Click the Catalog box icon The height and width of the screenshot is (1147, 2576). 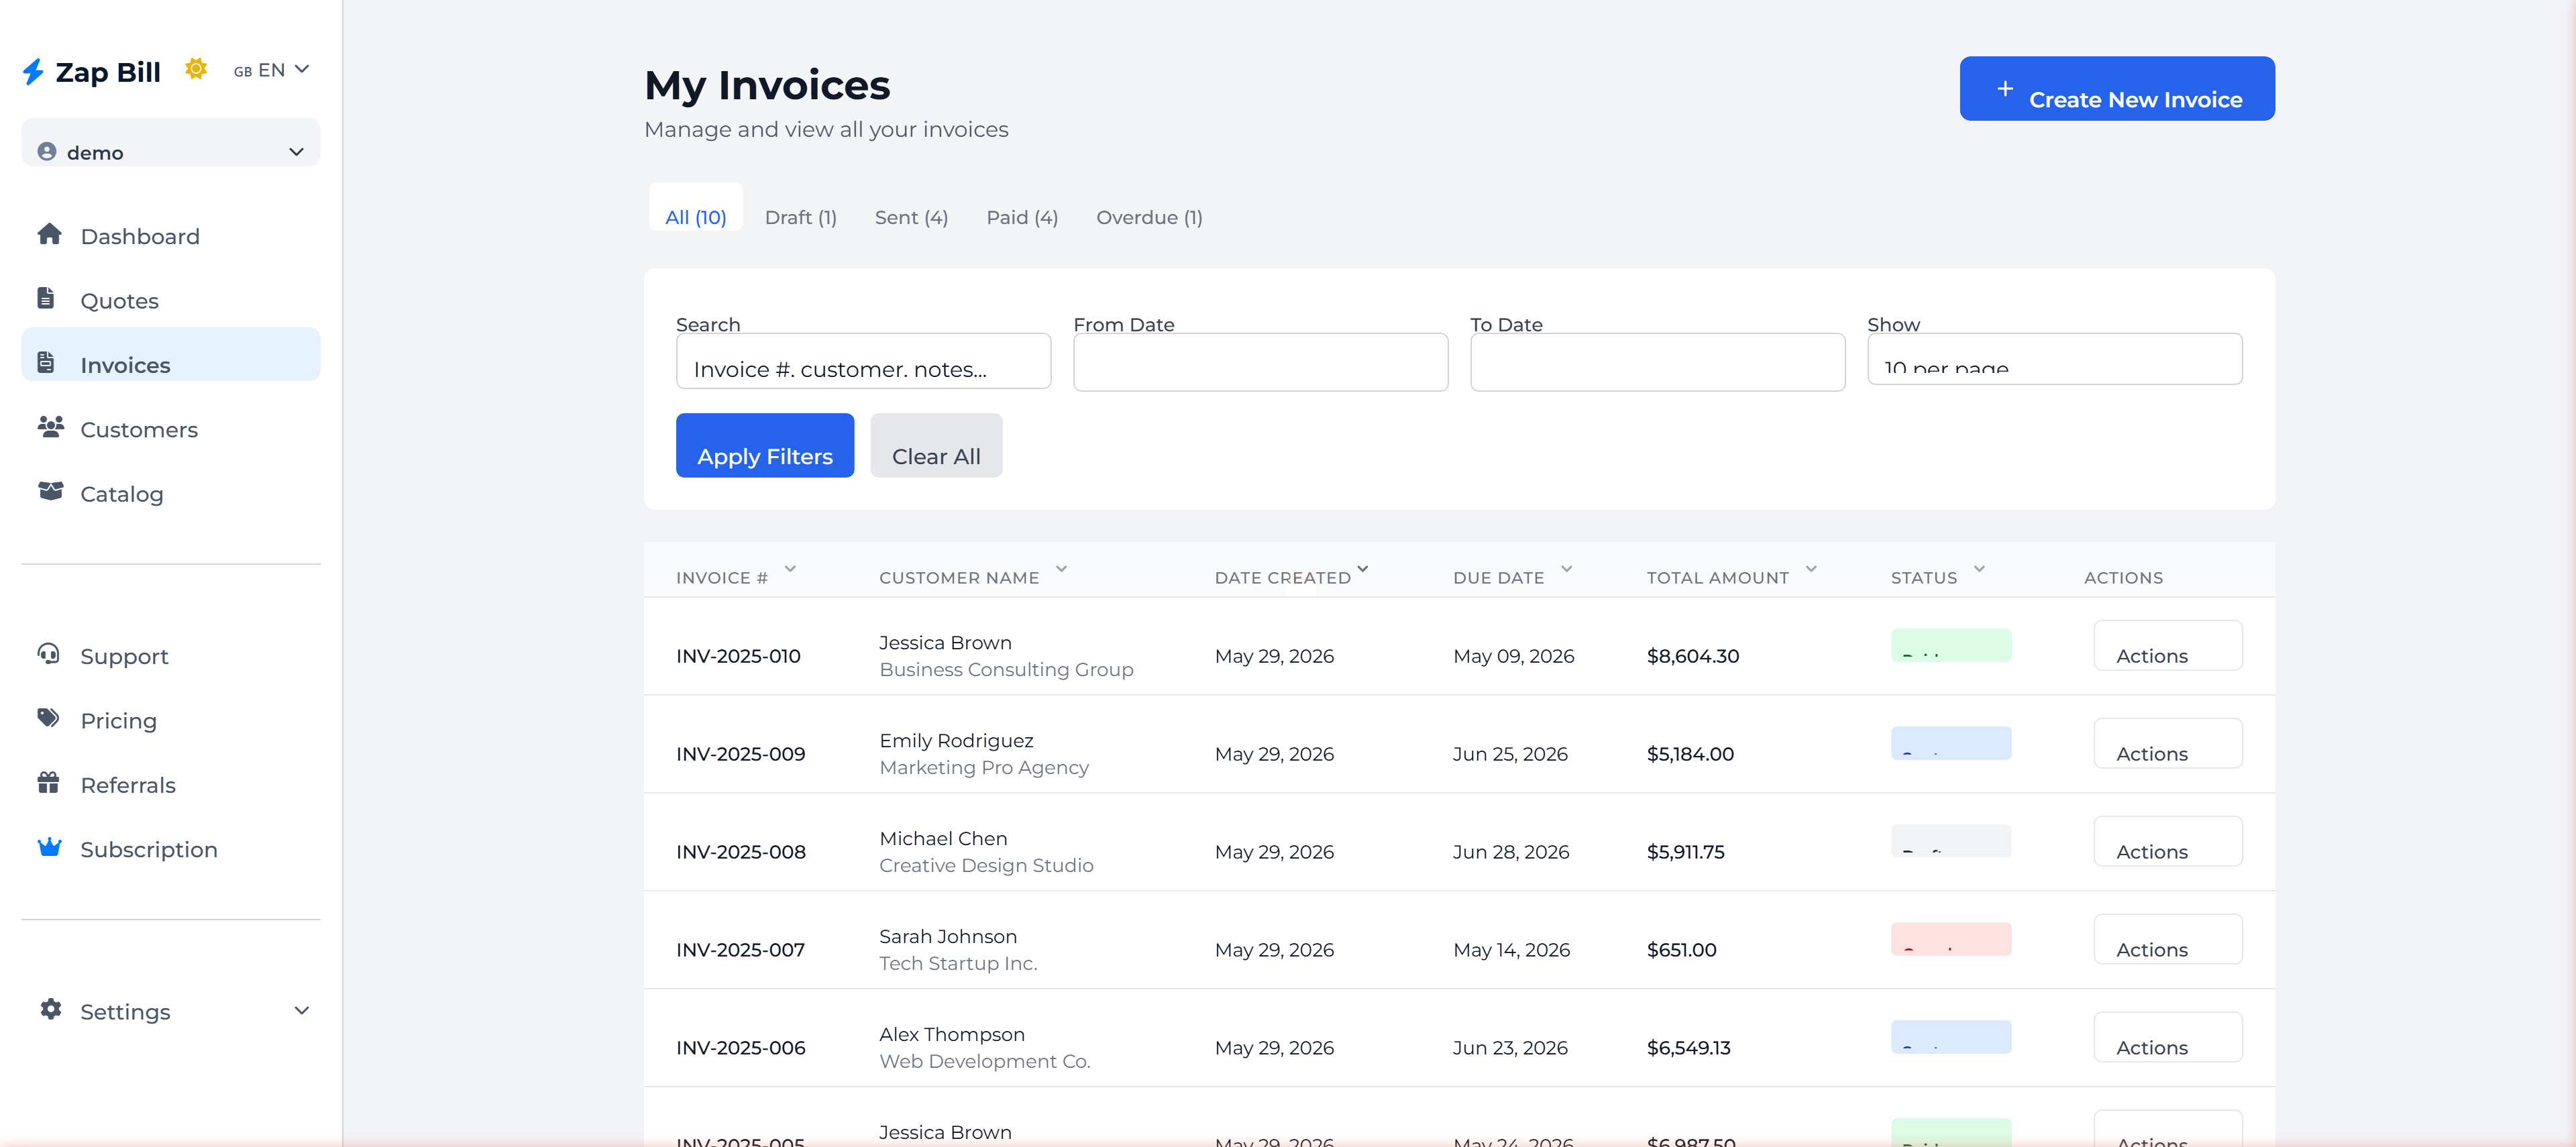(x=50, y=491)
